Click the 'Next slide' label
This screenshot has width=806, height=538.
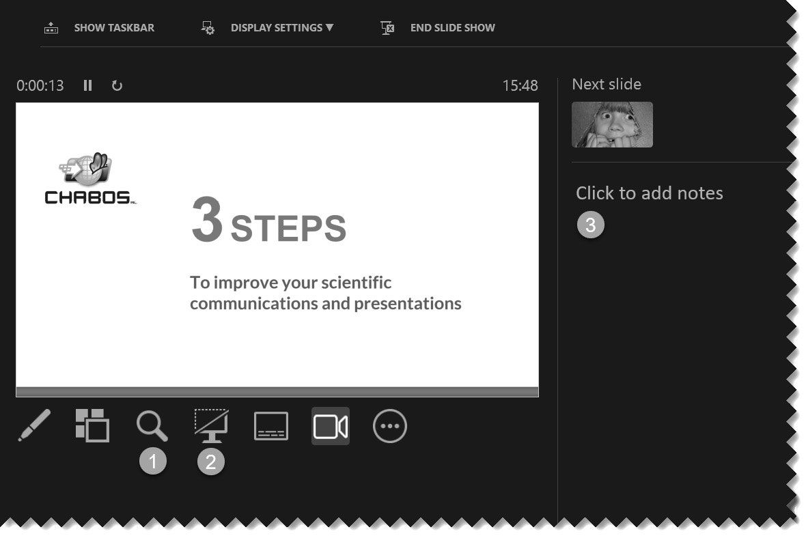click(x=607, y=84)
